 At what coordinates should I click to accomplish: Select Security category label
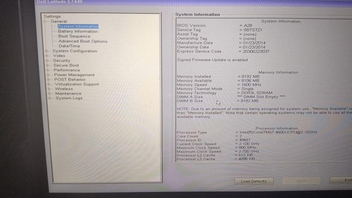click(x=62, y=60)
